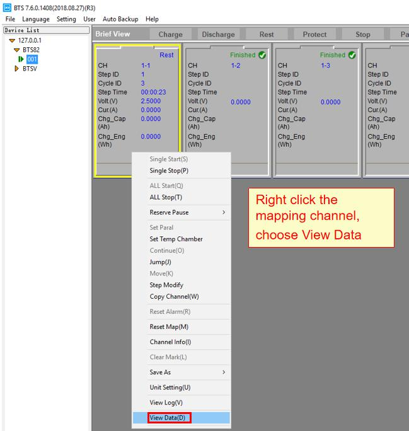Open the User menu
Image resolution: width=409 pixels, height=431 pixels.
tap(89, 20)
